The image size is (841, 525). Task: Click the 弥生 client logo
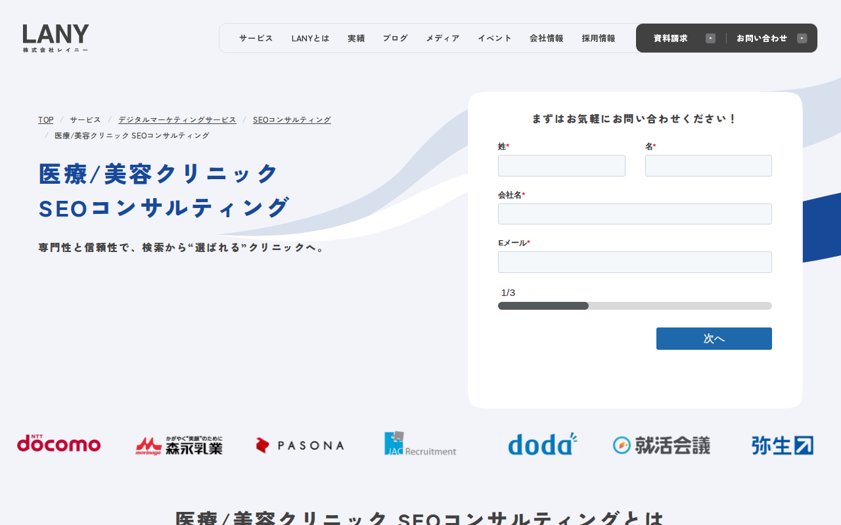(x=783, y=445)
